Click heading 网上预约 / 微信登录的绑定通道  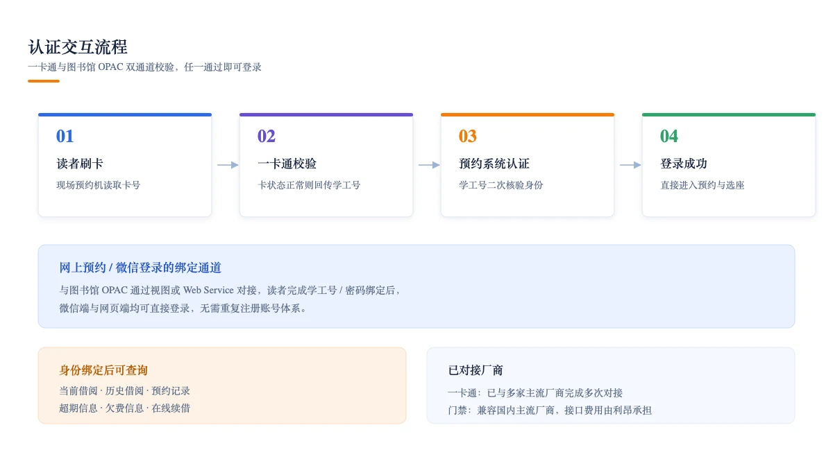pos(140,268)
